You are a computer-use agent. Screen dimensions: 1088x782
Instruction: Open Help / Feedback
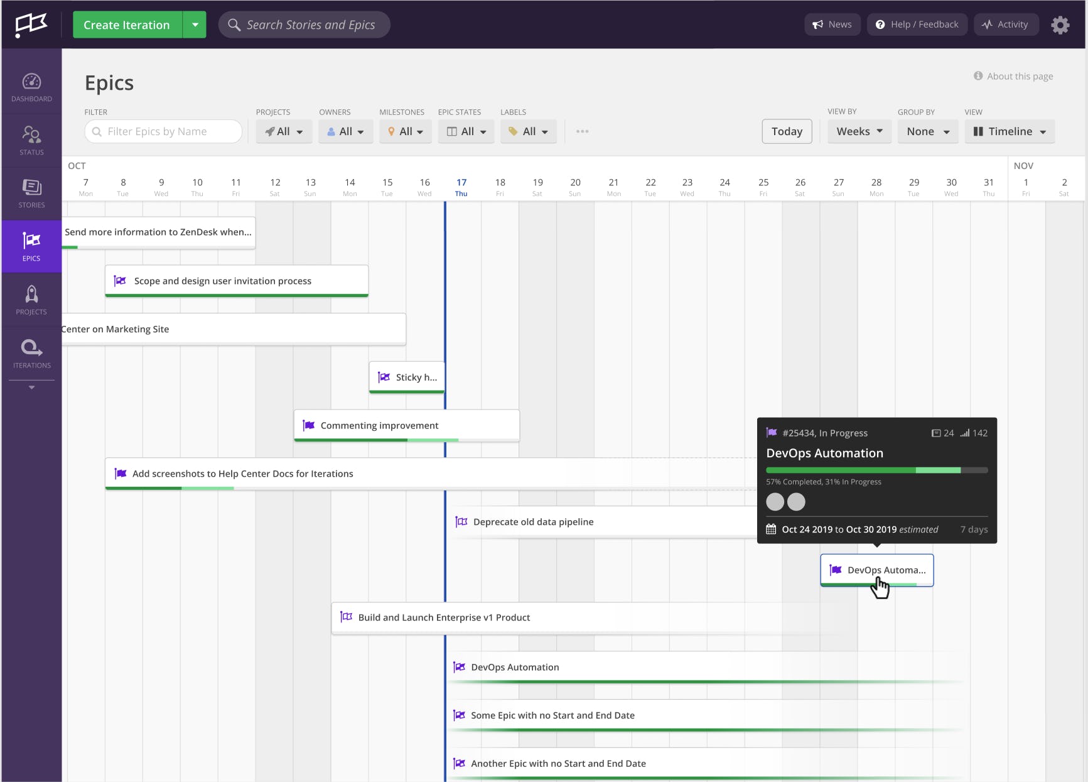tap(917, 24)
